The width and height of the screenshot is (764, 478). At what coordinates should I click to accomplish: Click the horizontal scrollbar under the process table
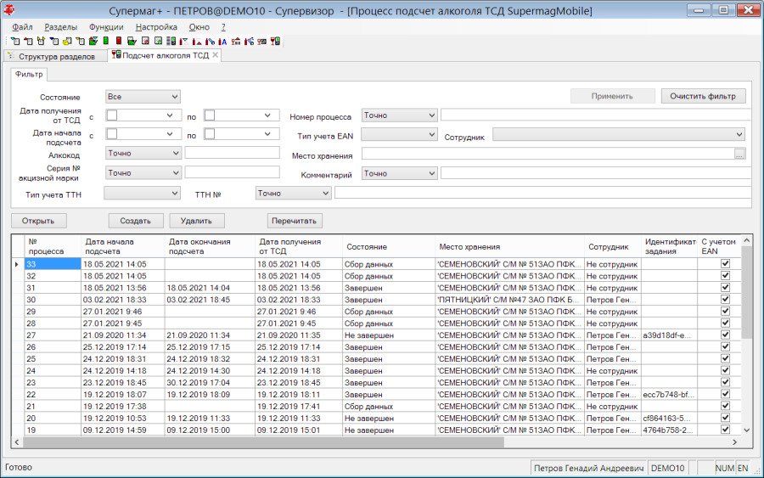coord(263,442)
